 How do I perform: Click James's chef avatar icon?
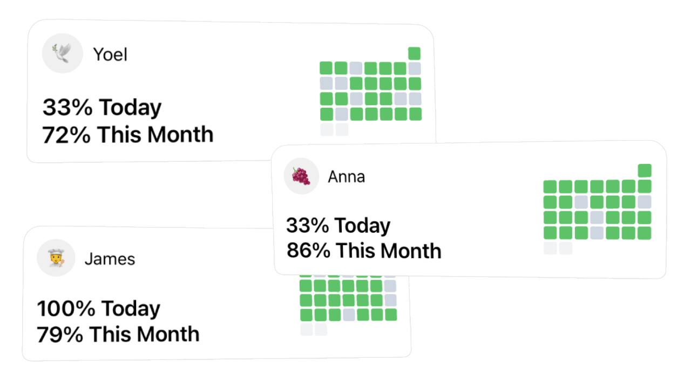click(56, 258)
